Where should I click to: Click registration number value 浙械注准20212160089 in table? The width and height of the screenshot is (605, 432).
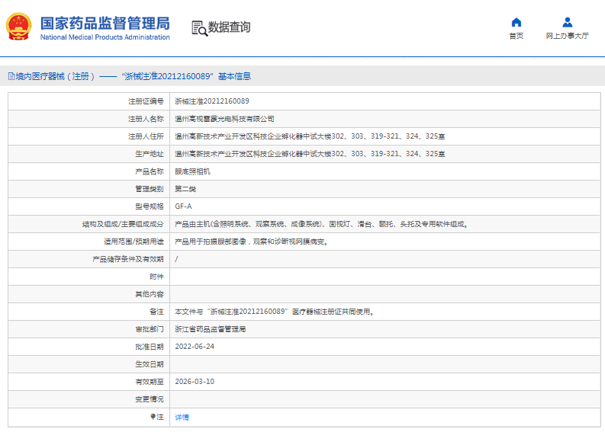point(211,101)
